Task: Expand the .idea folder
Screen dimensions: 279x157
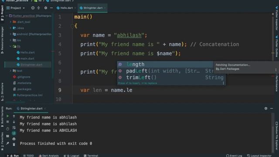Action: 10,28
